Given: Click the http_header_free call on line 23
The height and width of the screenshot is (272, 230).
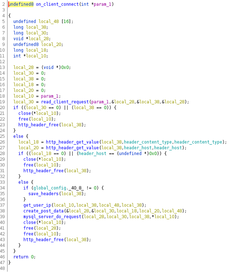Looking at the screenshot, I should pos(38,125).
